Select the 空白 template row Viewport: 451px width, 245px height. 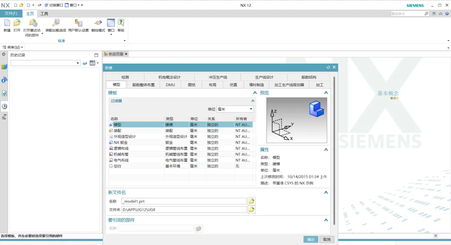click(x=181, y=166)
